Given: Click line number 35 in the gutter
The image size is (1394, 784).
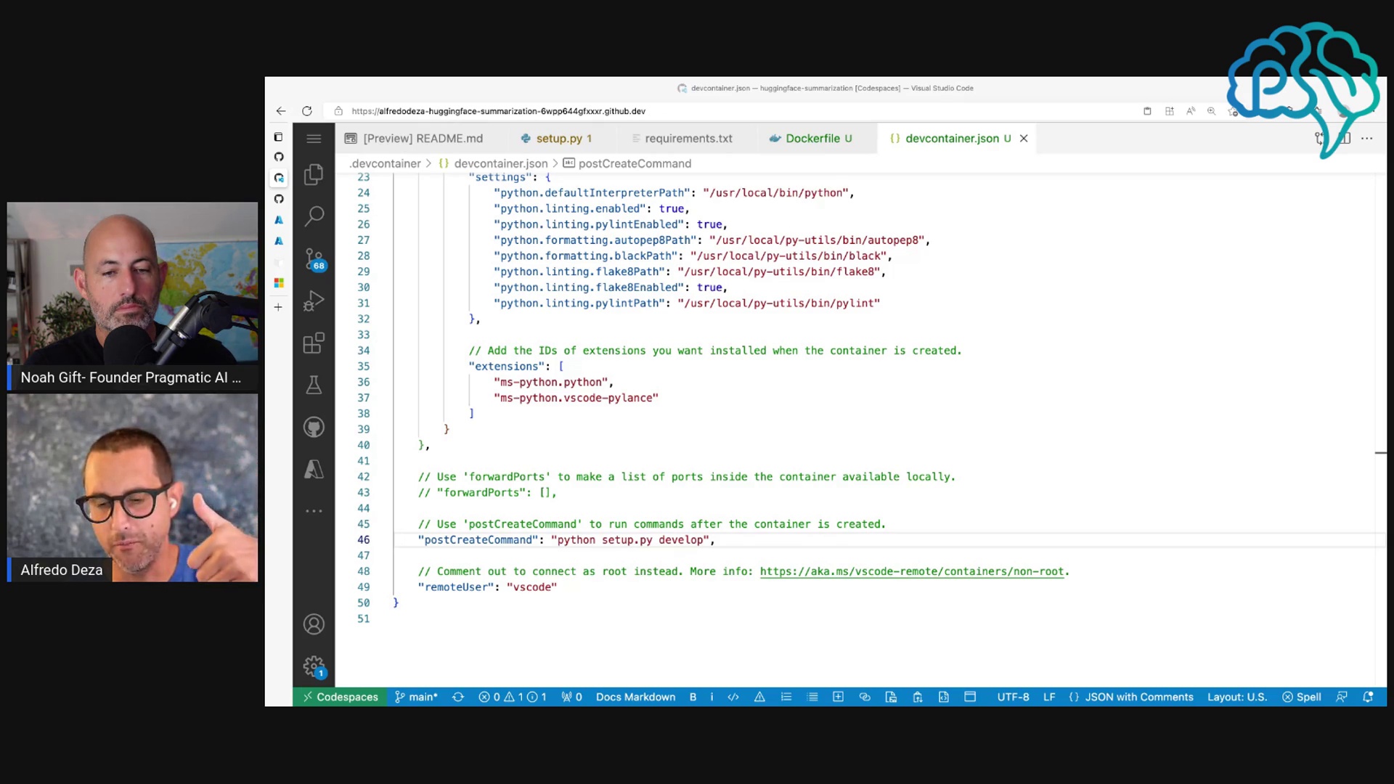Looking at the screenshot, I should [364, 367].
